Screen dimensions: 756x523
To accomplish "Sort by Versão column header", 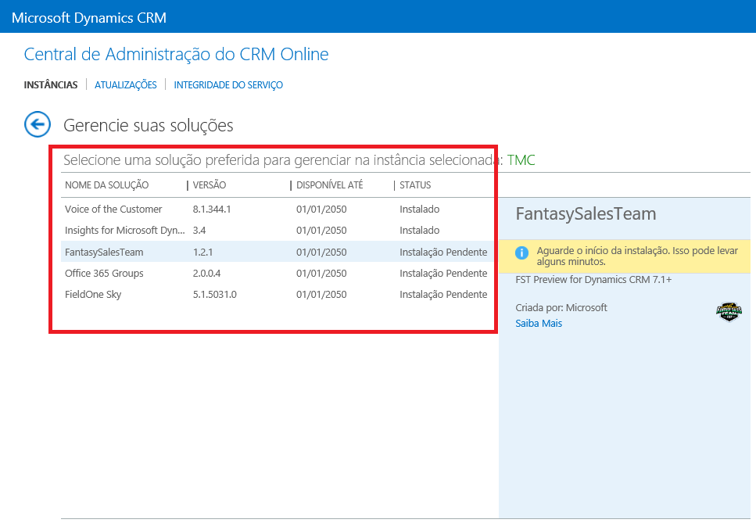I will (210, 185).
